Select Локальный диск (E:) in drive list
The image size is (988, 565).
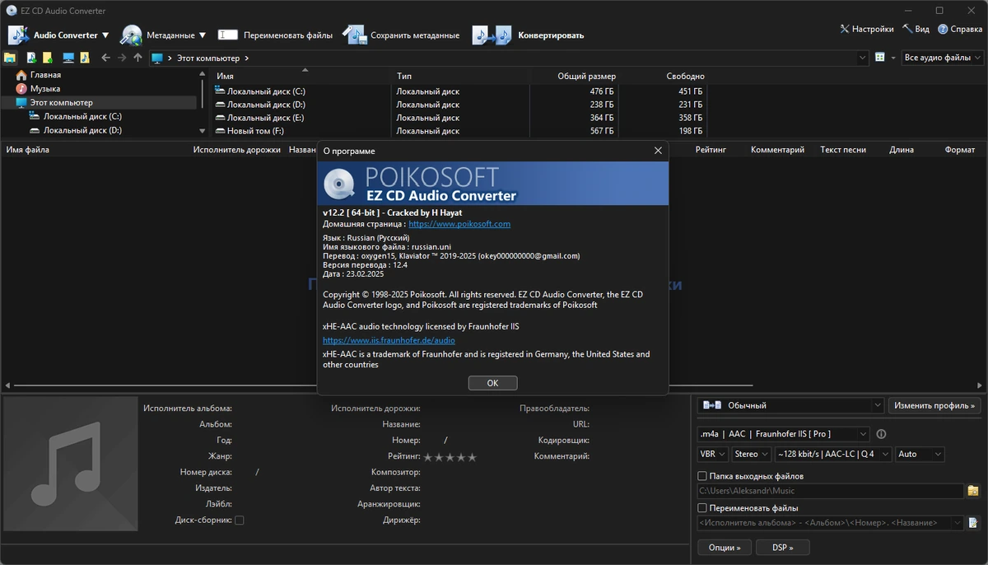point(266,118)
